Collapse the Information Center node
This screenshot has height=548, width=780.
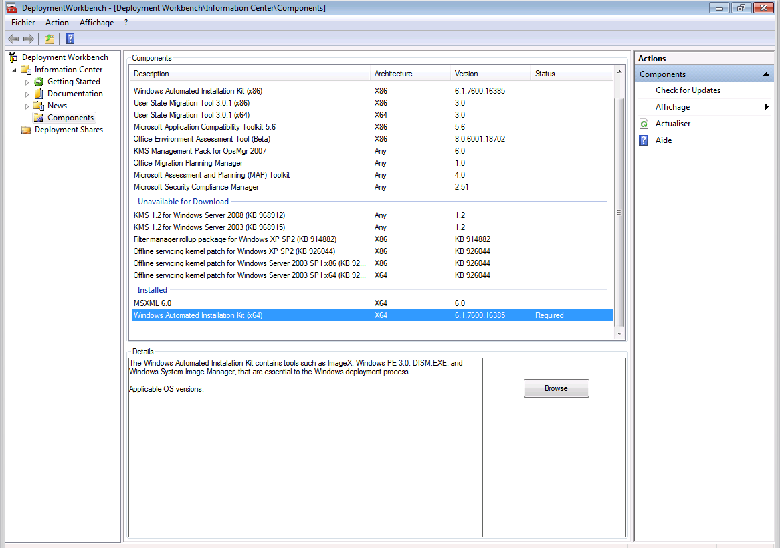point(15,70)
